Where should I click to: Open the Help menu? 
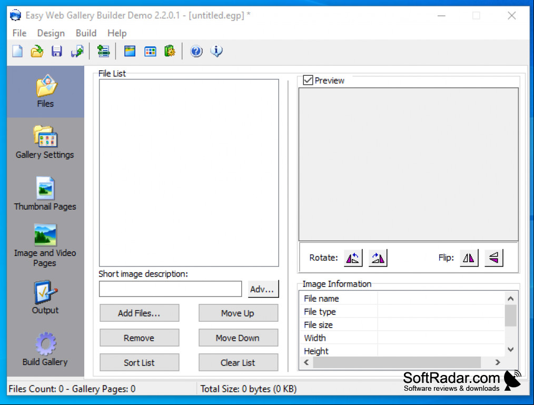[117, 33]
